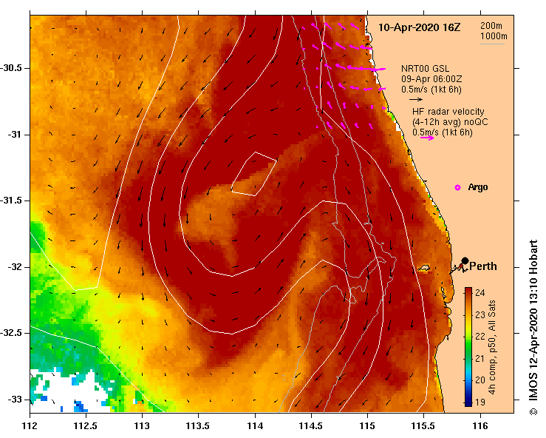Click the magenta HF radar legend arrow
Viewport: 546px width, 438px height.
pyautogui.click(x=427, y=138)
